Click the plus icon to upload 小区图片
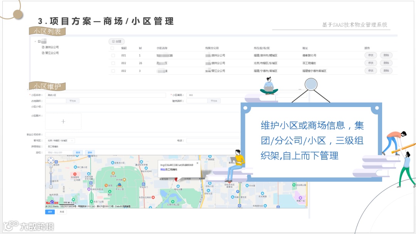 pyautogui.click(x=63, y=121)
